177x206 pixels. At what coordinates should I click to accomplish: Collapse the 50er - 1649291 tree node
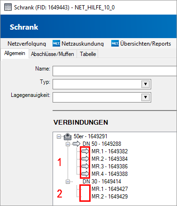pyautogui.click(x=59, y=136)
